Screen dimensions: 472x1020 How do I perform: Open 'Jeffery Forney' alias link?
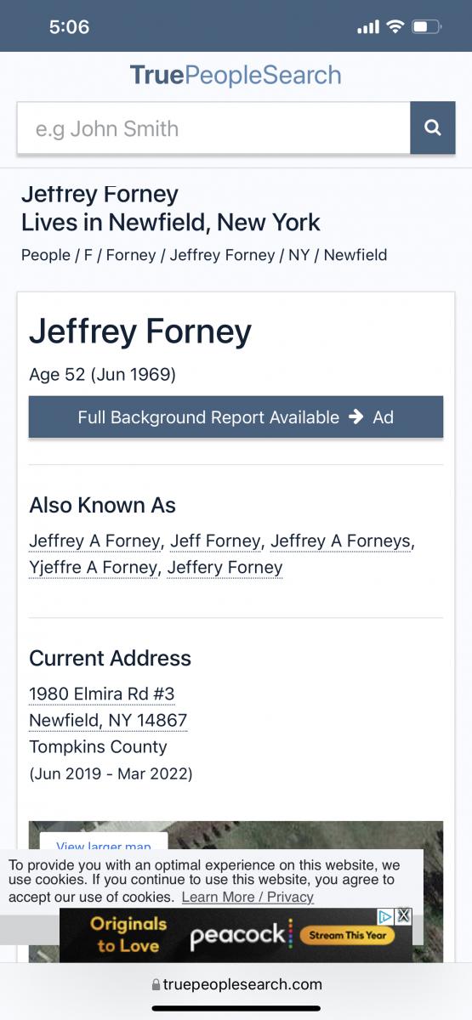[225, 568]
